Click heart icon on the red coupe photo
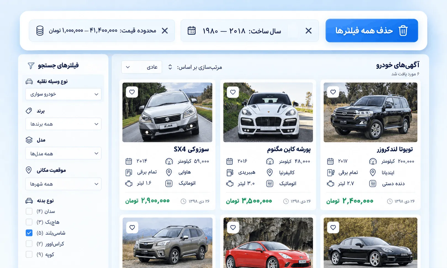Image resolution: width=447 pixels, height=268 pixels. [233, 227]
